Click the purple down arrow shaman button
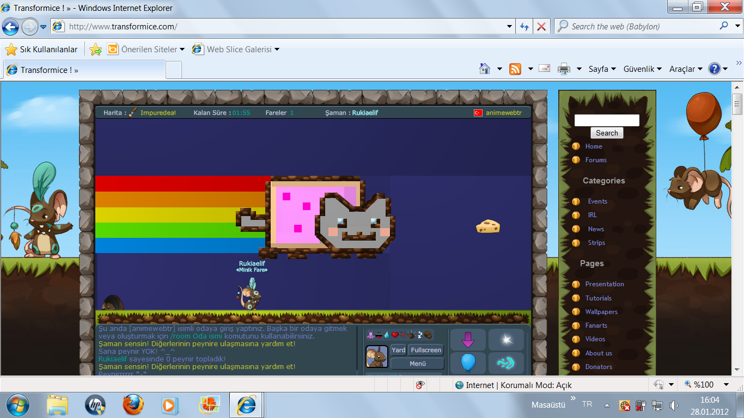The width and height of the screenshot is (744, 418). pos(468,340)
